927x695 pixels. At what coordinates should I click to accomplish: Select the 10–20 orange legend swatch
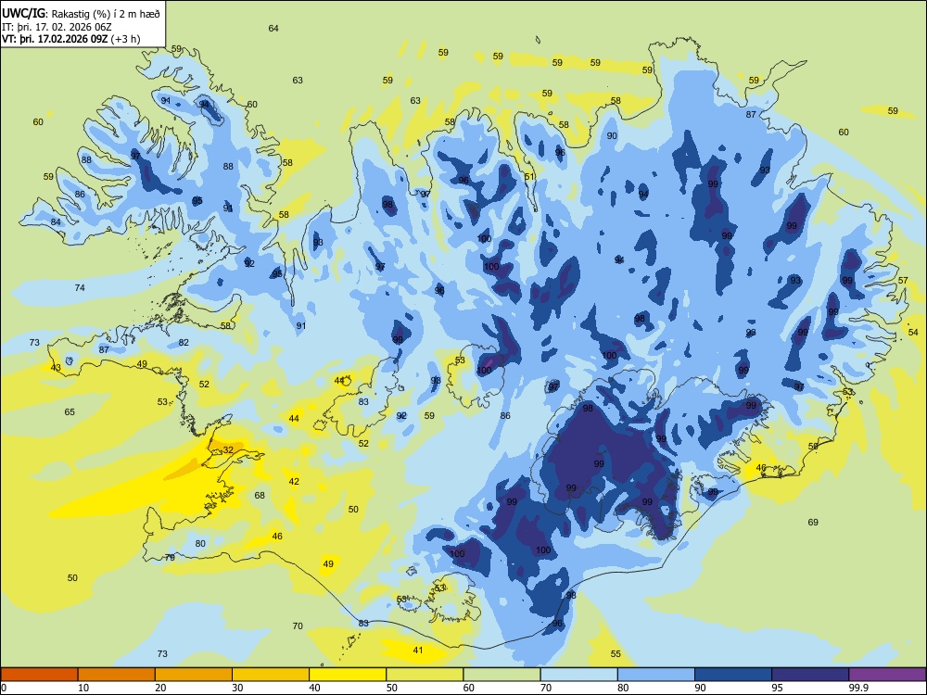pos(117,675)
